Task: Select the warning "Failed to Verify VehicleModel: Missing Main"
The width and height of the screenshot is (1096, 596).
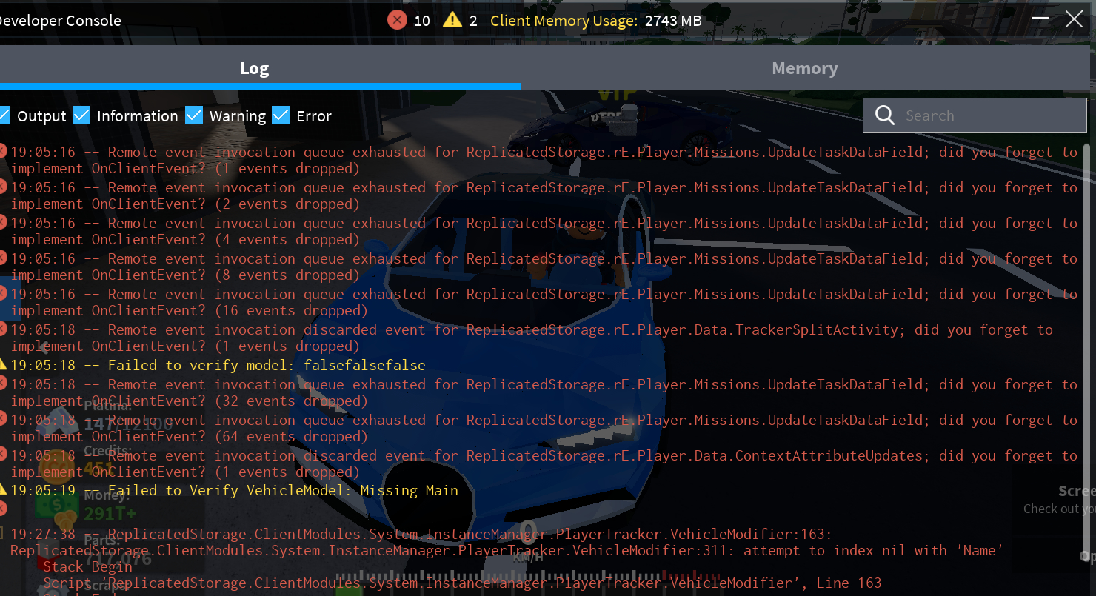Action: (235, 490)
